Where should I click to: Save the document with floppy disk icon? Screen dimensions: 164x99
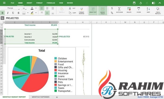point(134,3)
